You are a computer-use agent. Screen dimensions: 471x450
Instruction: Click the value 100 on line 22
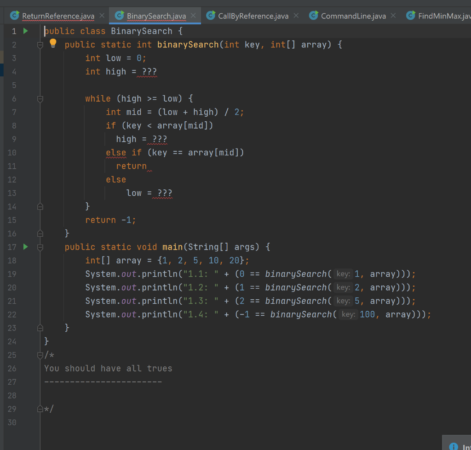coord(368,314)
